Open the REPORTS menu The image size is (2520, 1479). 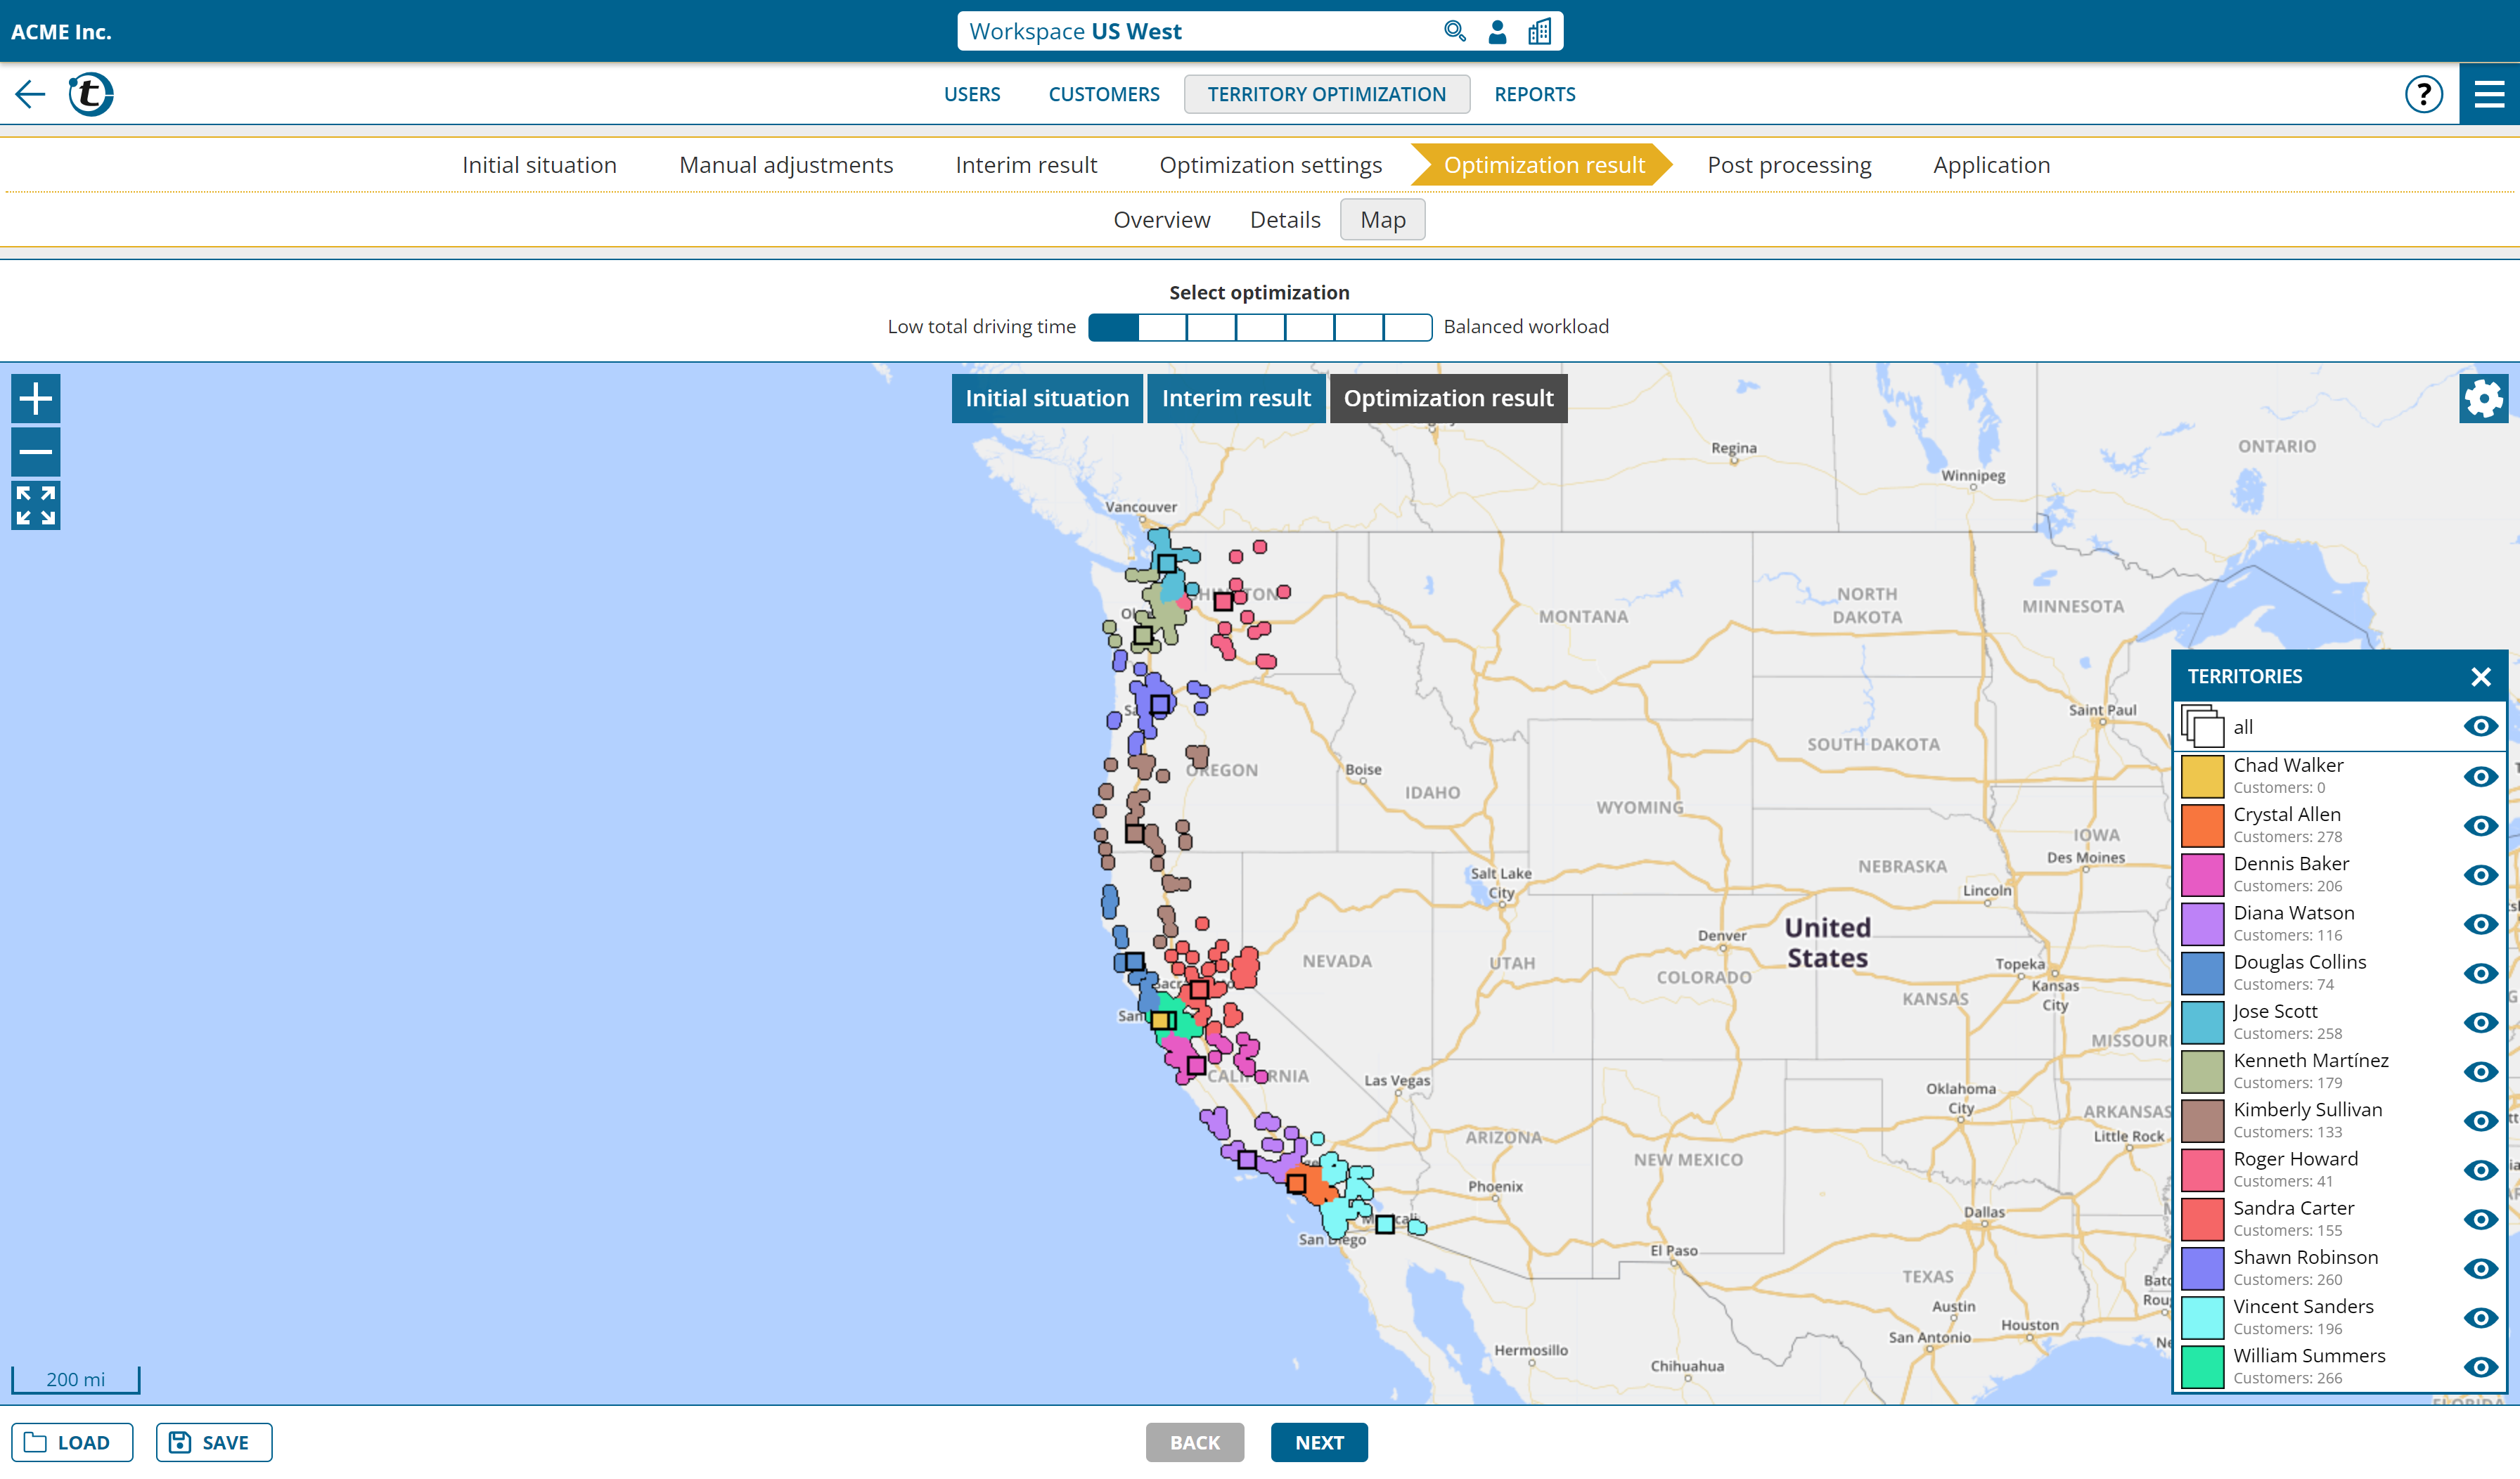(1534, 94)
